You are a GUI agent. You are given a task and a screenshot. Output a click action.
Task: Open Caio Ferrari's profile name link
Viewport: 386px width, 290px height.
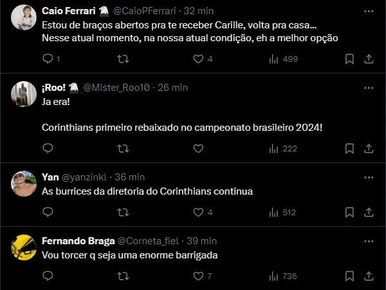(x=68, y=11)
